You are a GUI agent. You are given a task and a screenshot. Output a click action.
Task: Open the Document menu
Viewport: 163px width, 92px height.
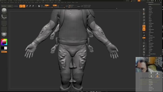[x=12, y=2]
